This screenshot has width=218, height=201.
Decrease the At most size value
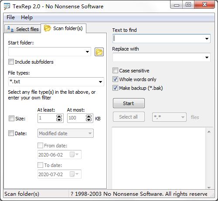(x=89, y=119)
